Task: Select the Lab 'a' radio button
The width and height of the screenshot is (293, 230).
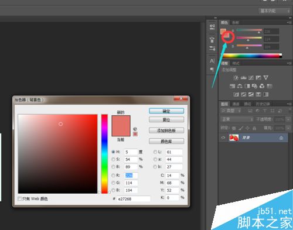Action: 155,159
